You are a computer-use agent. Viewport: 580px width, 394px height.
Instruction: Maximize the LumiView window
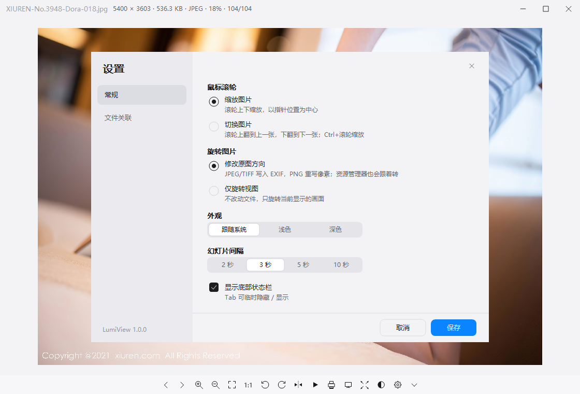[546, 9]
